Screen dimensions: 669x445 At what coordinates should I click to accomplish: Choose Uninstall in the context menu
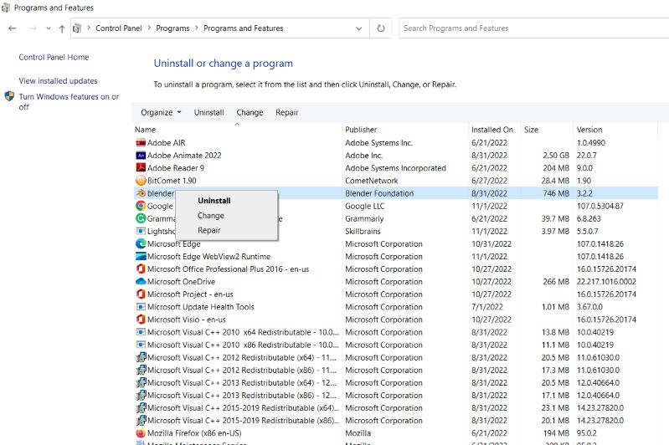click(214, 201)
